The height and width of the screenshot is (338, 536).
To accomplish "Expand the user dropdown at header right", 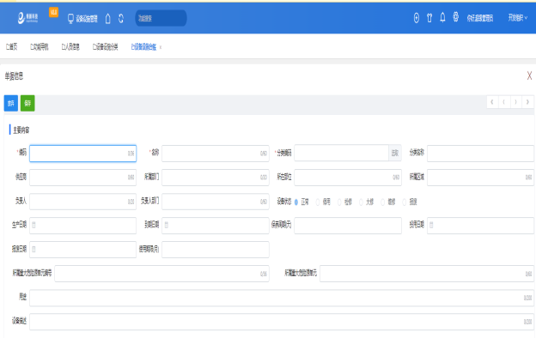I will [518, 18].
